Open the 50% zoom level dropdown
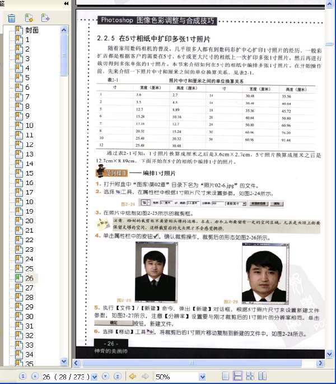This screenshot has height=384, width=336. [x=202, y=377]
